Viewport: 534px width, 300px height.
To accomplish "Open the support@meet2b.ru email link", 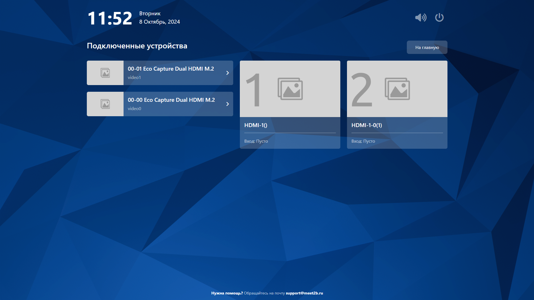I will tap(304, 293).
